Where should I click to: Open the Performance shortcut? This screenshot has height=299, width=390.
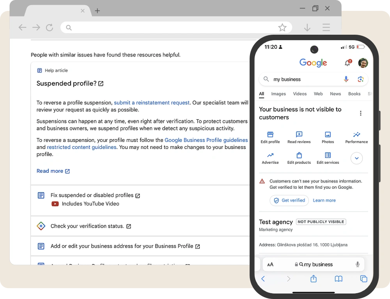(356, 138)
